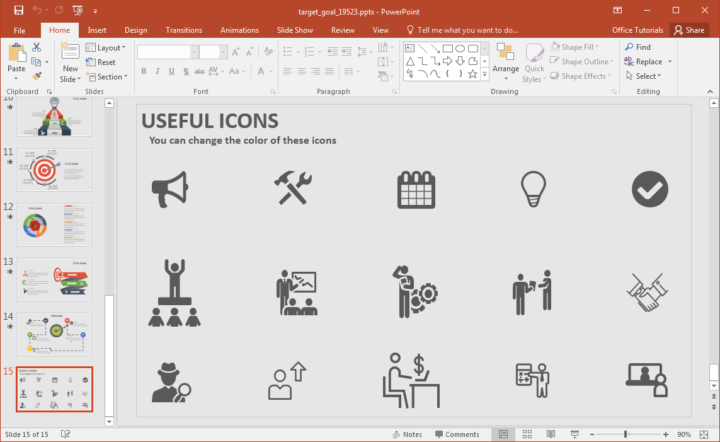Switch to Slide Sorter view icon
This screenshot has width=720, height=442.
pos(527,434)
